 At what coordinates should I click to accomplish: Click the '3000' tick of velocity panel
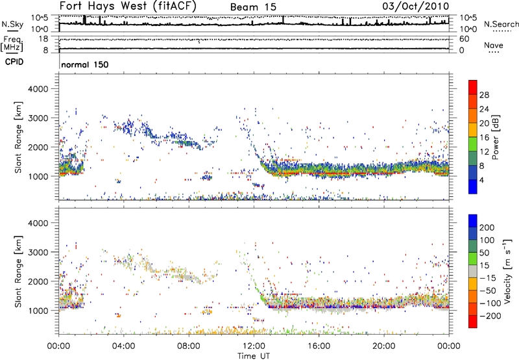pos(38,252)
